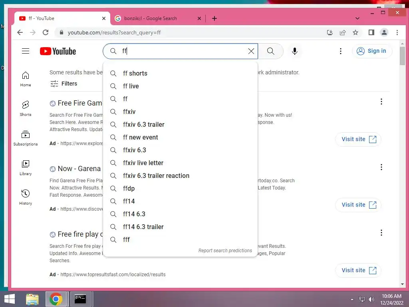Screen dimensions: 409x307
Task: Choose 'ffxiv 6.3 trailer reaction' suggestion
Action: coord(181,176)
